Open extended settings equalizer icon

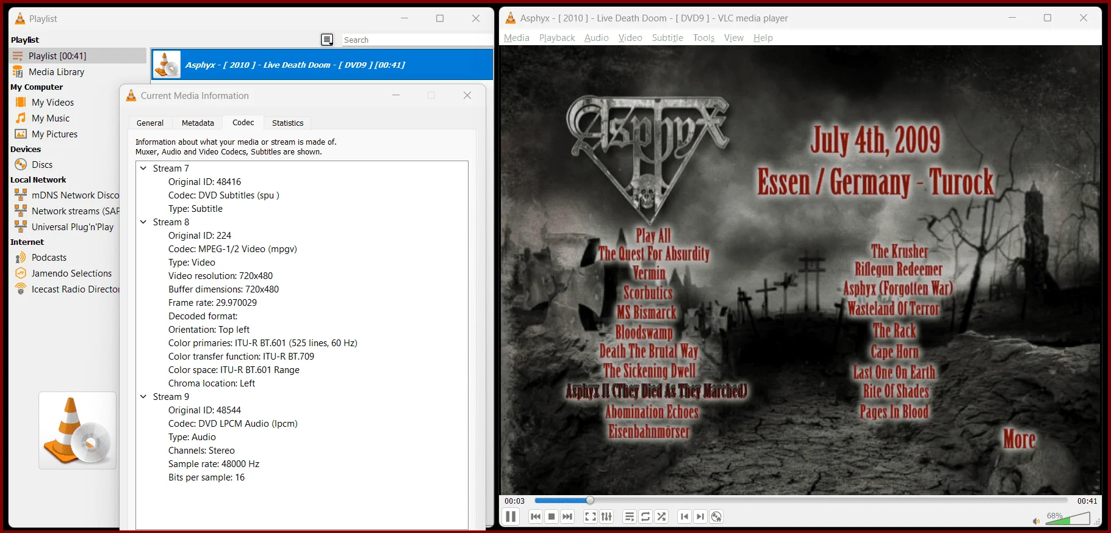(x=606, y=517)
